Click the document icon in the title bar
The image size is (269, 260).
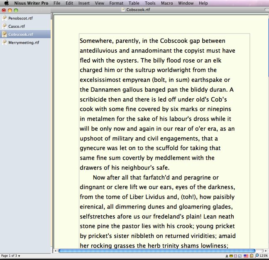point(123,9)
